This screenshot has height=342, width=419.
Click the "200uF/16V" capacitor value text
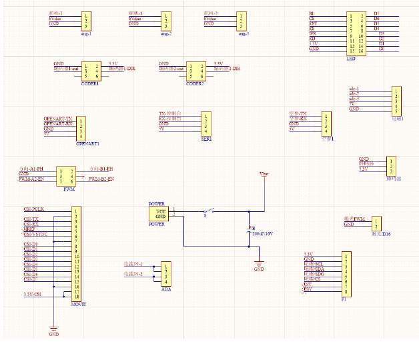262,233
